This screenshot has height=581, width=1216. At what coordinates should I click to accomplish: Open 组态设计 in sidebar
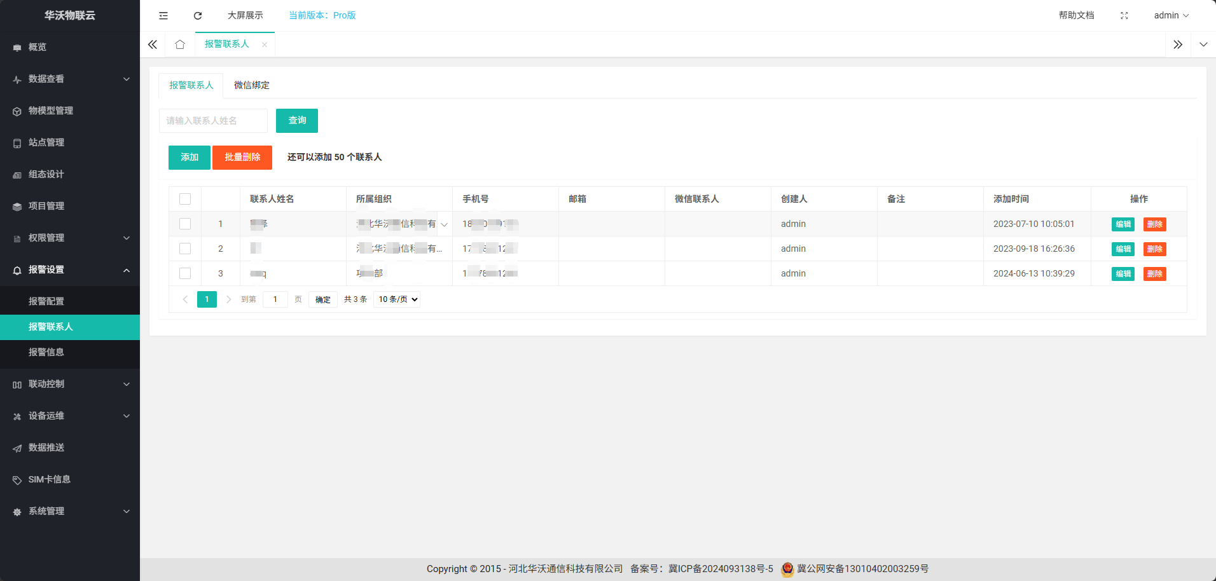coord(70,174)
